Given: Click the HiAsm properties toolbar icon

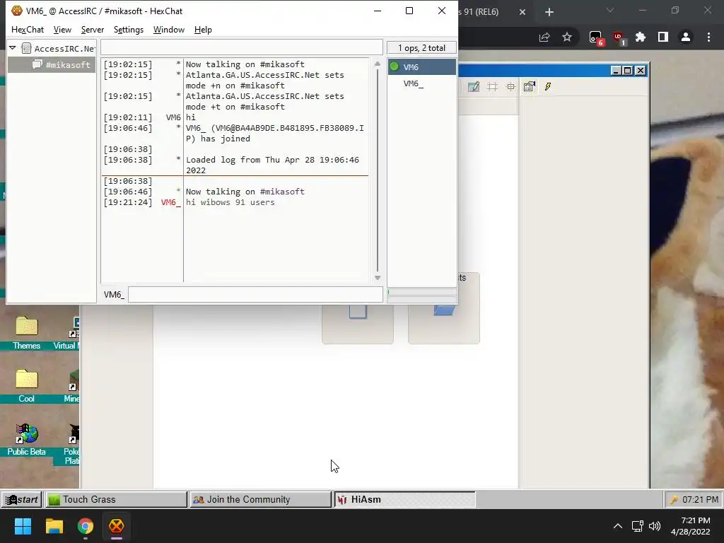Looking at the screenshot, I should tap(529, 86).
